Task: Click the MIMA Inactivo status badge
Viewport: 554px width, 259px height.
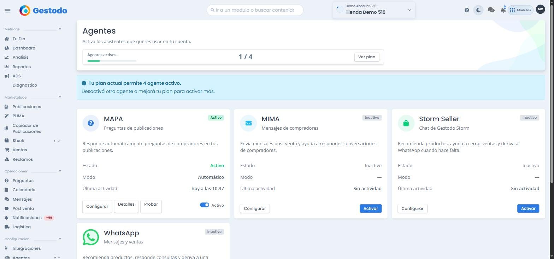Action: pos(372,118)
